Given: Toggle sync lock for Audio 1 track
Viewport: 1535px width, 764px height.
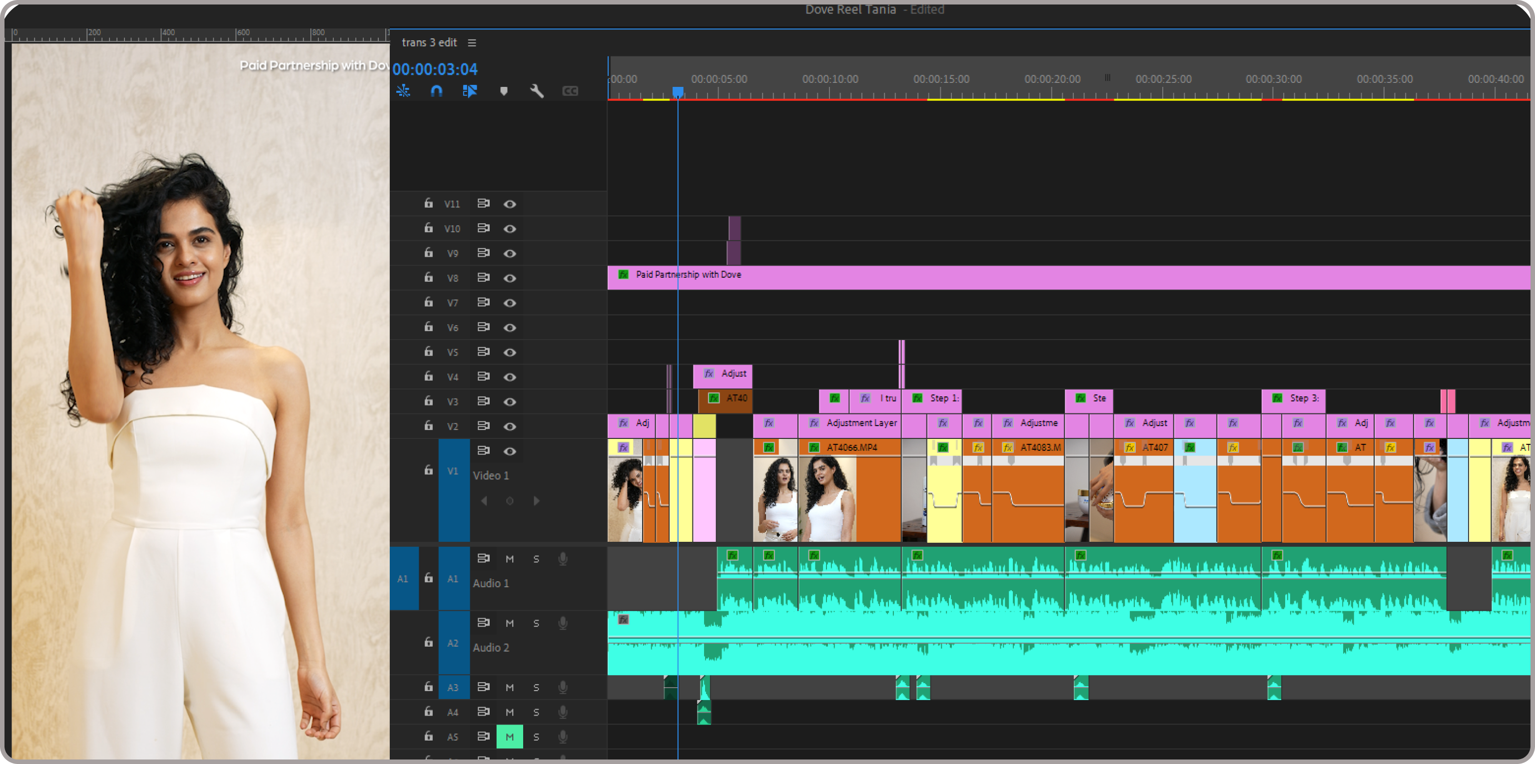Looking at the screenshot, I should 483,559.
